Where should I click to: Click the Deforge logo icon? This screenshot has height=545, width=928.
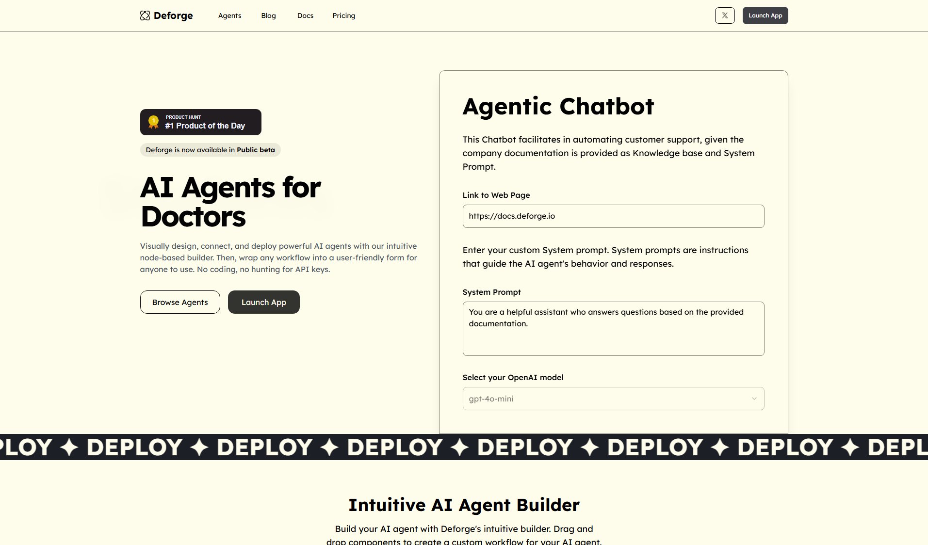145,16
